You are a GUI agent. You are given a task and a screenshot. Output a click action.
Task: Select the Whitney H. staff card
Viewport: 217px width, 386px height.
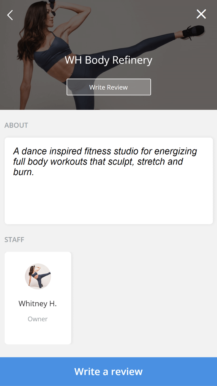pyautogui.click(x=38, y=297)
